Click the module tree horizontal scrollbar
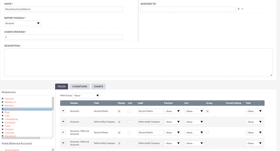This screenshot has height=151, width=280. click(21, 138)
